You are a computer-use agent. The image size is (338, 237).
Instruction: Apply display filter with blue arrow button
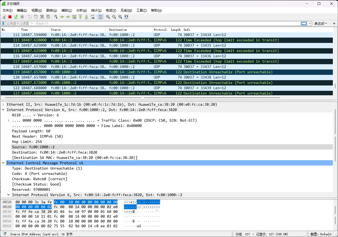pyautogui.click(x=304, y=23)
